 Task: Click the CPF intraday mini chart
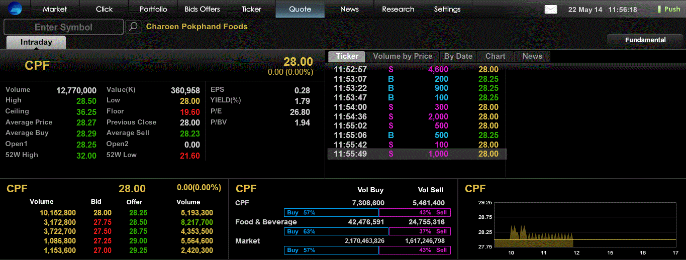click(585, 225)
